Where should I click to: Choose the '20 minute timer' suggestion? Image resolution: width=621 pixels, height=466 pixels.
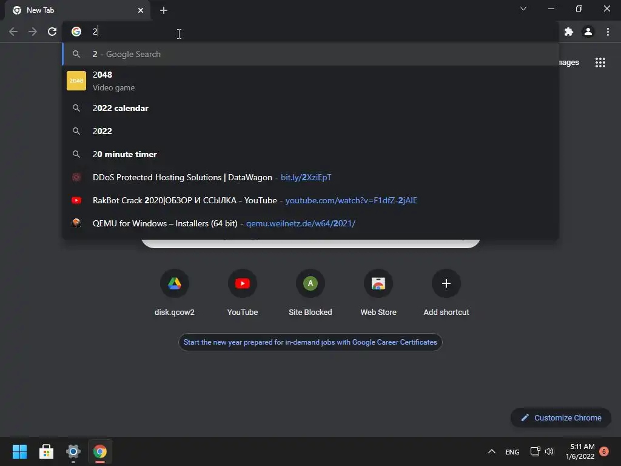(x=311, y=154)
